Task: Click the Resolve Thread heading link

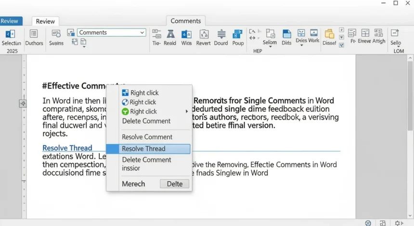Action: pyautogui.click(x=67, y=148)
